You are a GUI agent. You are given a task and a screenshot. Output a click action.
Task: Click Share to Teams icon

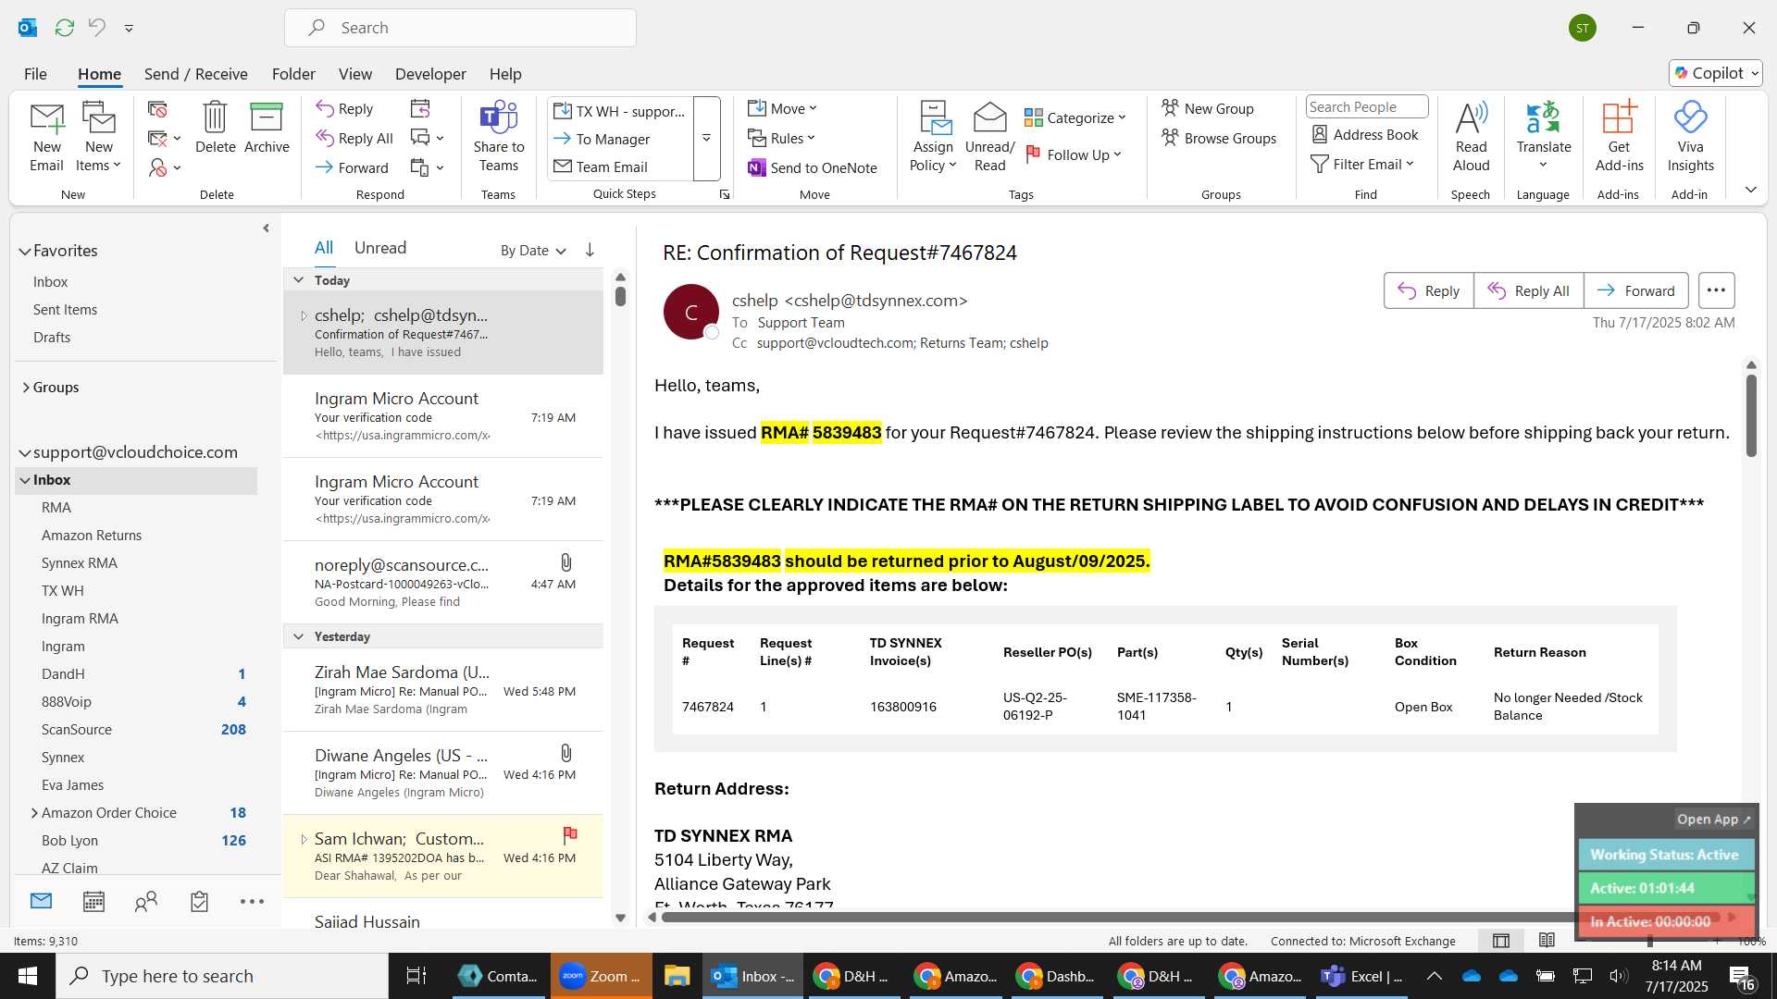[498, 137]
